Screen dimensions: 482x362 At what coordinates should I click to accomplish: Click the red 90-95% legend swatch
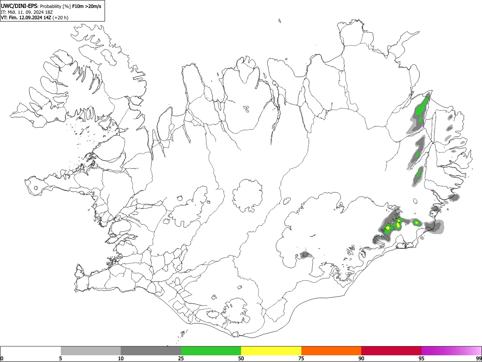[x=391, y=351]
